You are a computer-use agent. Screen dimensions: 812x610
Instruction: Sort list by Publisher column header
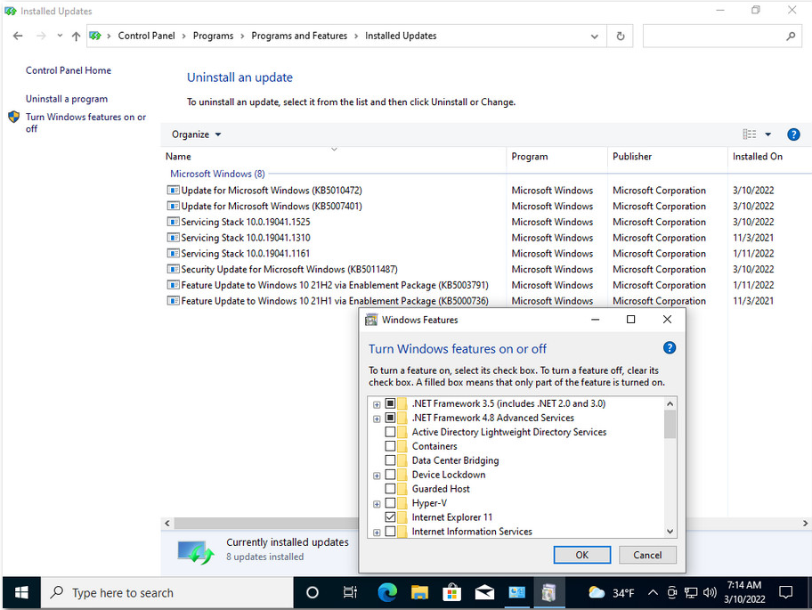(x=632, y=157)
